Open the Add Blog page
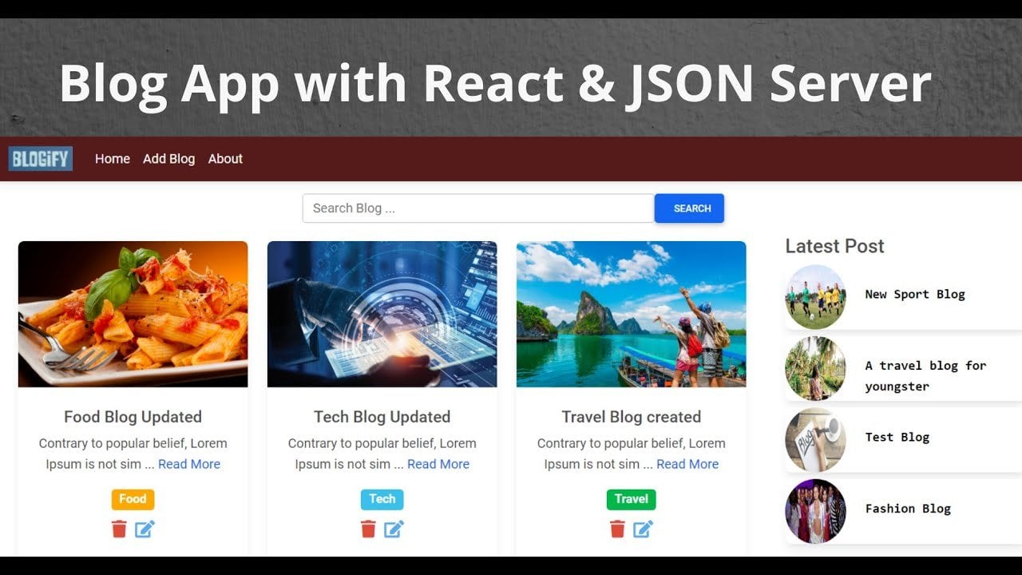The image size is (1022, 575). click(x=168, y=159)
